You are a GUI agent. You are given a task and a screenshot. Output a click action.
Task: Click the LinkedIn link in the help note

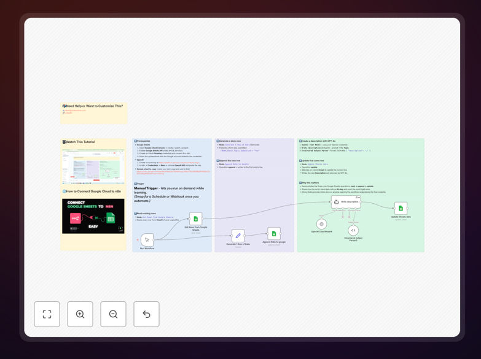tap(68, 113)
